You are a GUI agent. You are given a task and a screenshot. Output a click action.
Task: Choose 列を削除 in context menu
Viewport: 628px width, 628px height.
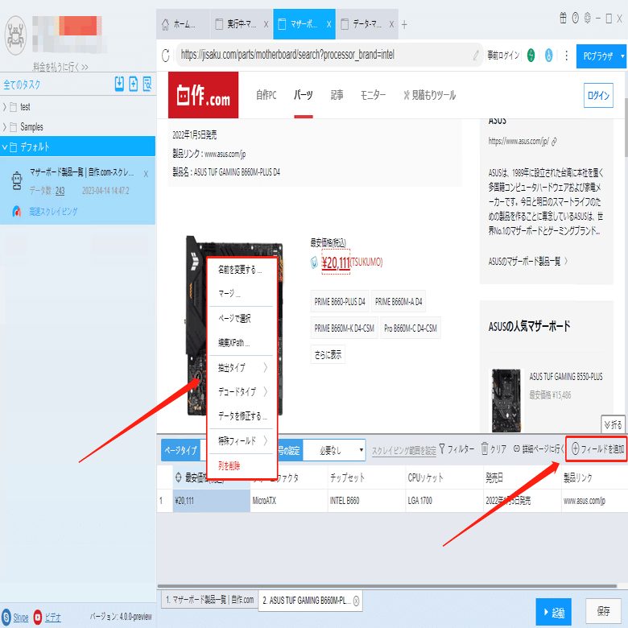(x=242, y=466)
